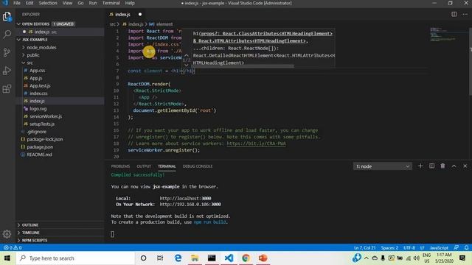Show next signature in parameter hint
Viewport: 472px width, 265px height.
(187, 66)
